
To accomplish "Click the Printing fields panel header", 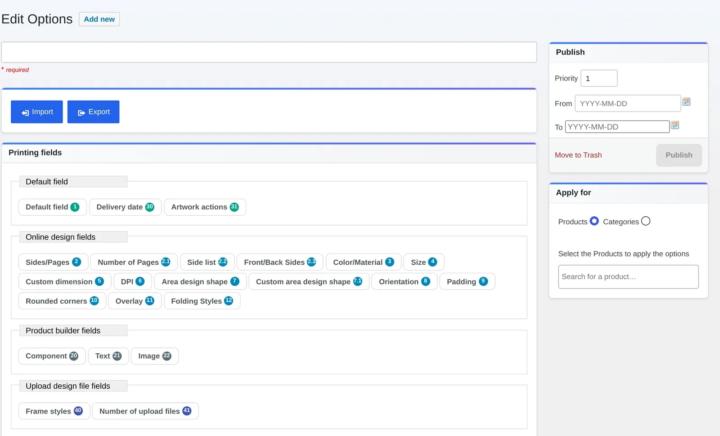I will 269,153.
